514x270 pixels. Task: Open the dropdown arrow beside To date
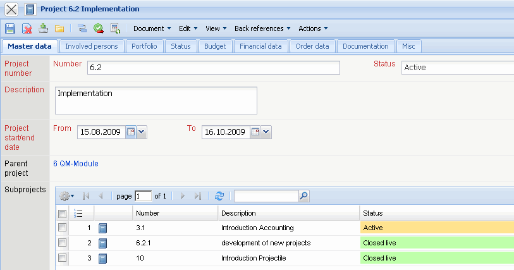point(266,132)
